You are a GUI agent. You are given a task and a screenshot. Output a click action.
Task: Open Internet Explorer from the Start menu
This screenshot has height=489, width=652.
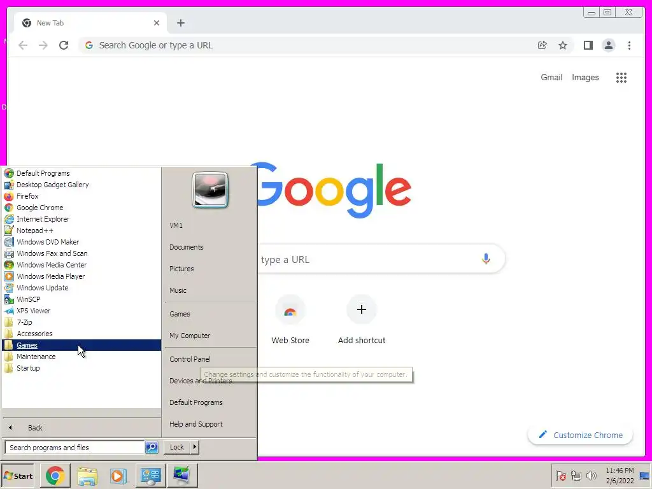click(81, 219)
